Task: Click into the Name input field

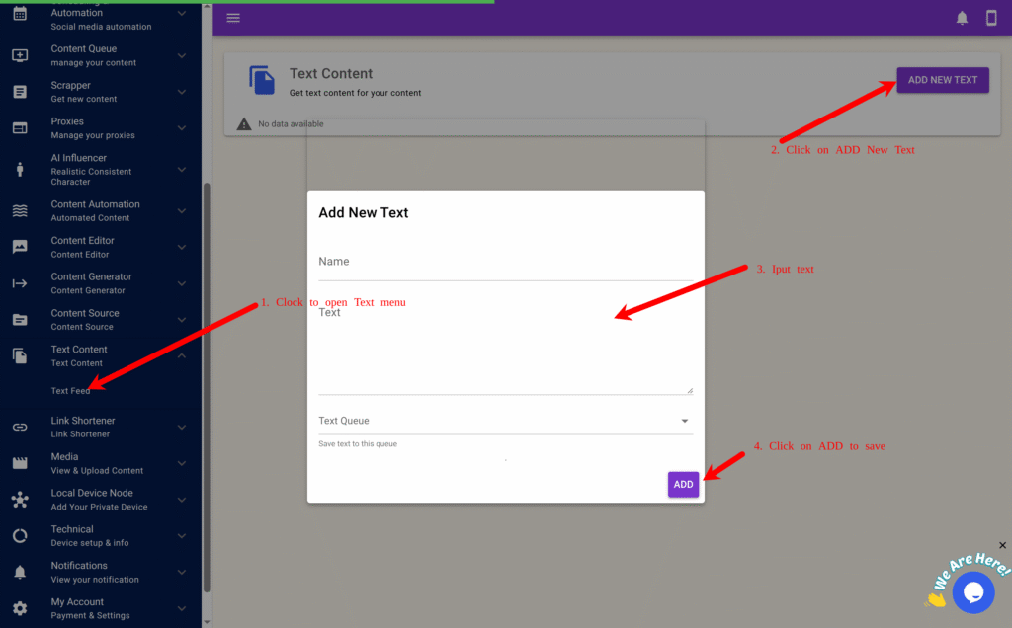Action: (505, 263)
